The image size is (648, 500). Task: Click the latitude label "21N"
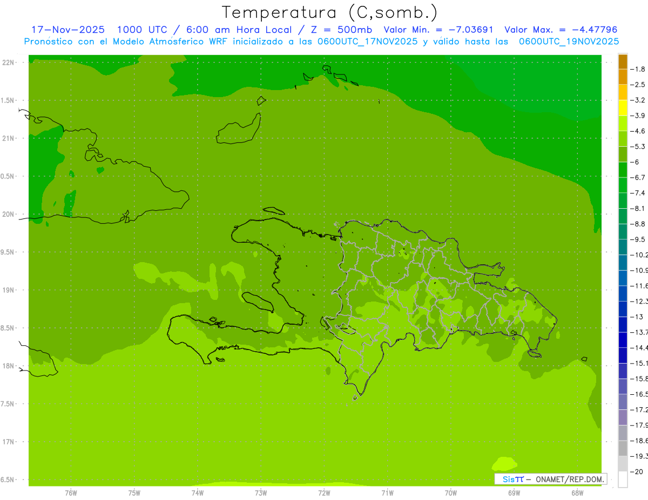click(8, 139)
